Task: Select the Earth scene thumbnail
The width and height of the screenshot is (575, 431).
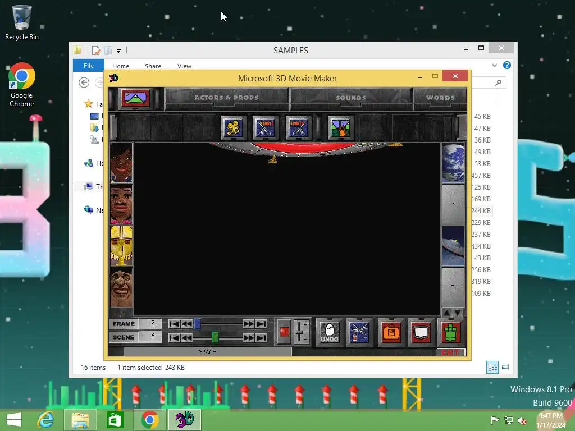Action: (x=453, y=163)
